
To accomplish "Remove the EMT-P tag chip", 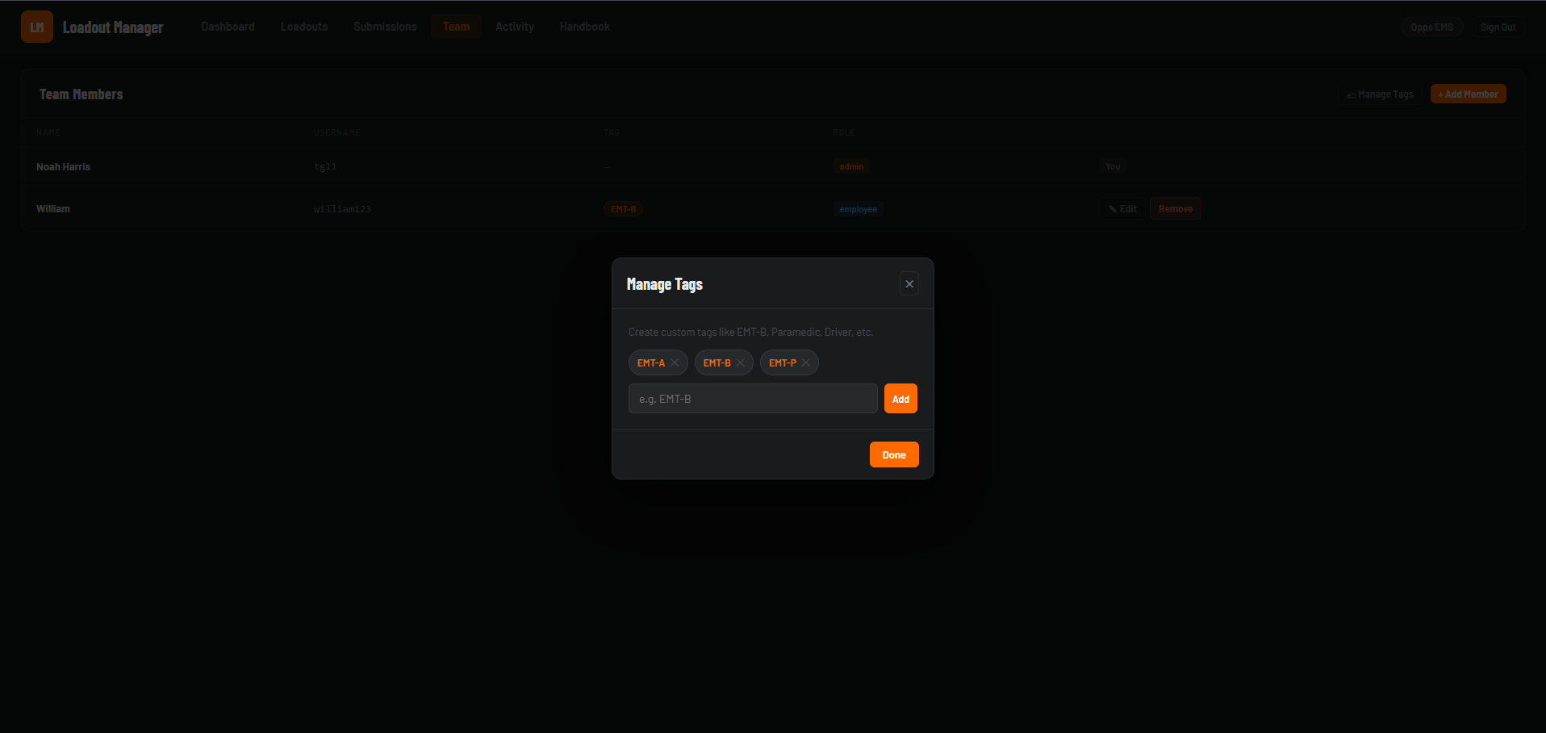I will pos(804,362).
